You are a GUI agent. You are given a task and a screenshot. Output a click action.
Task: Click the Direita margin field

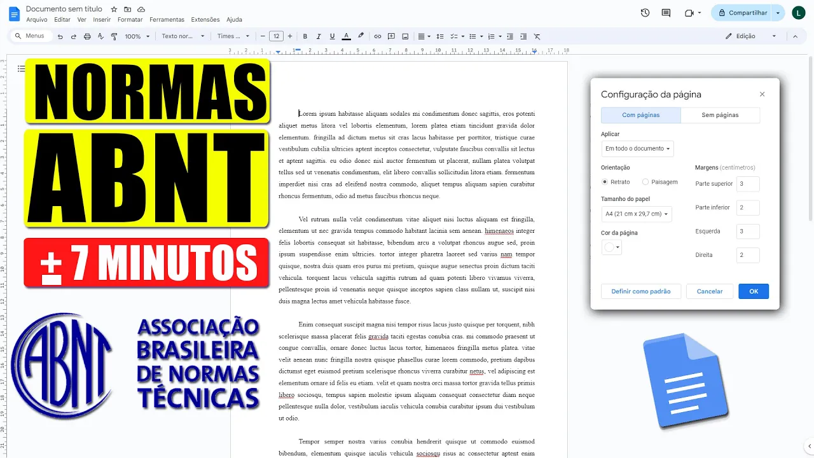point(748,255)
